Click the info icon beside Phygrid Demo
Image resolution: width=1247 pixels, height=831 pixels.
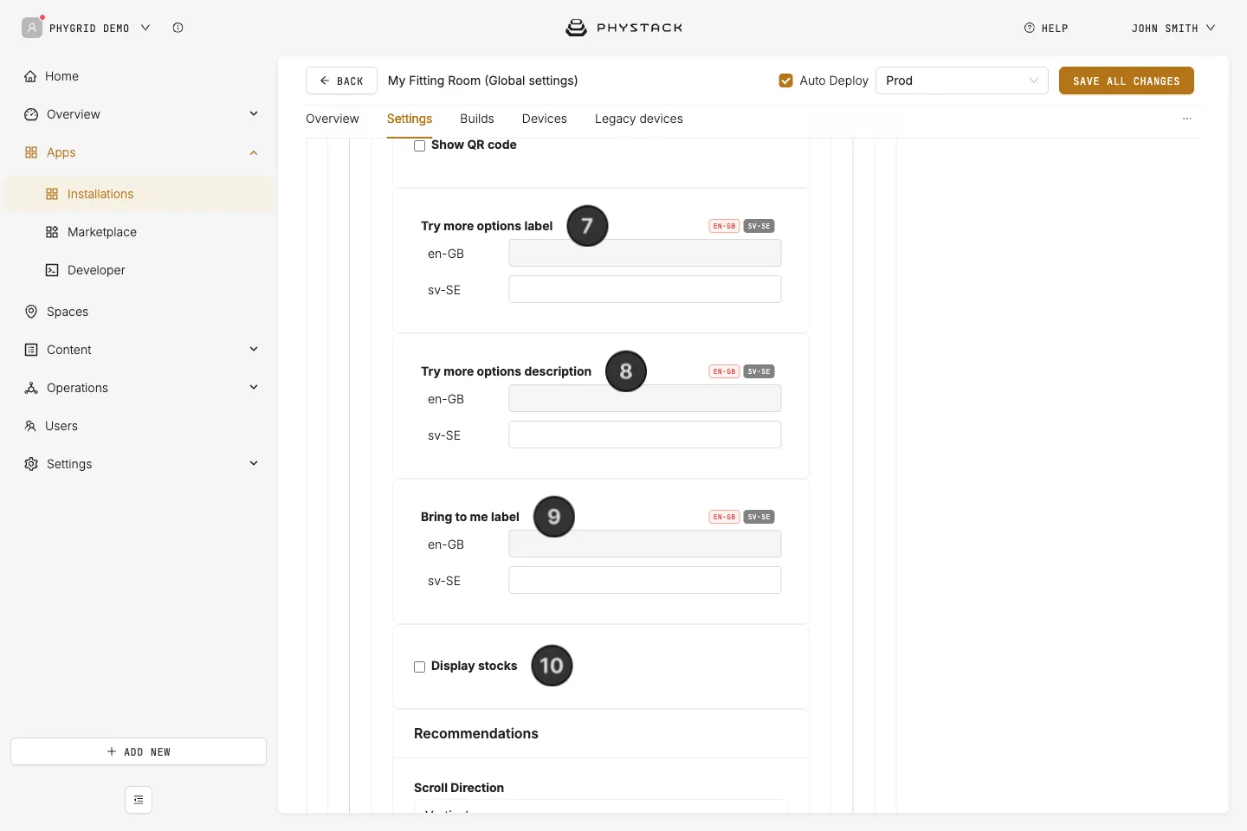[x=178, y=28]
